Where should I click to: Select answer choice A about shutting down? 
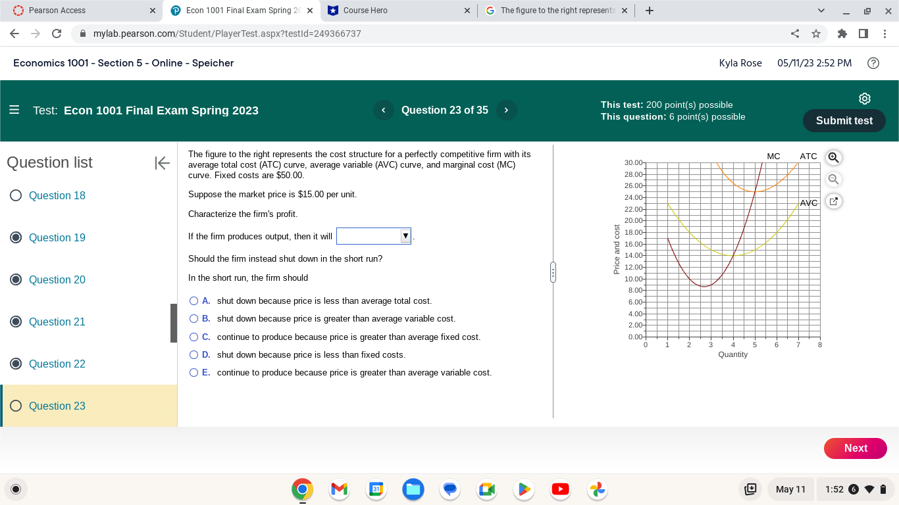[193, 301]
